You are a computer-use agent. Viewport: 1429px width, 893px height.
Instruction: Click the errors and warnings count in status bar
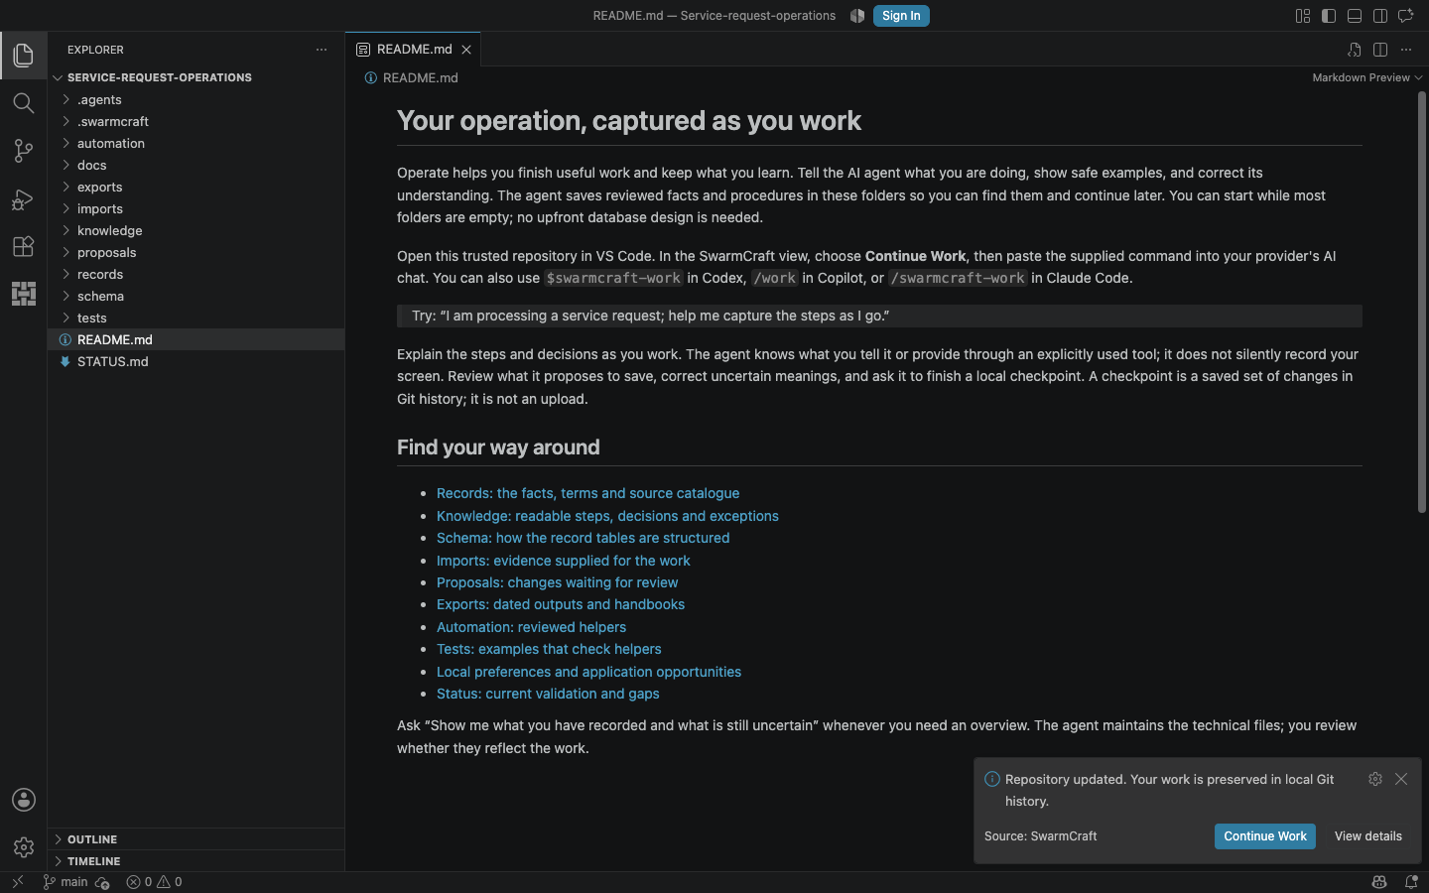(154, 882)
